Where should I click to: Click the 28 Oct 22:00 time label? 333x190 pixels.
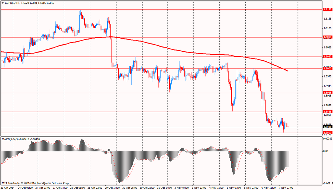tap(95, 188)
